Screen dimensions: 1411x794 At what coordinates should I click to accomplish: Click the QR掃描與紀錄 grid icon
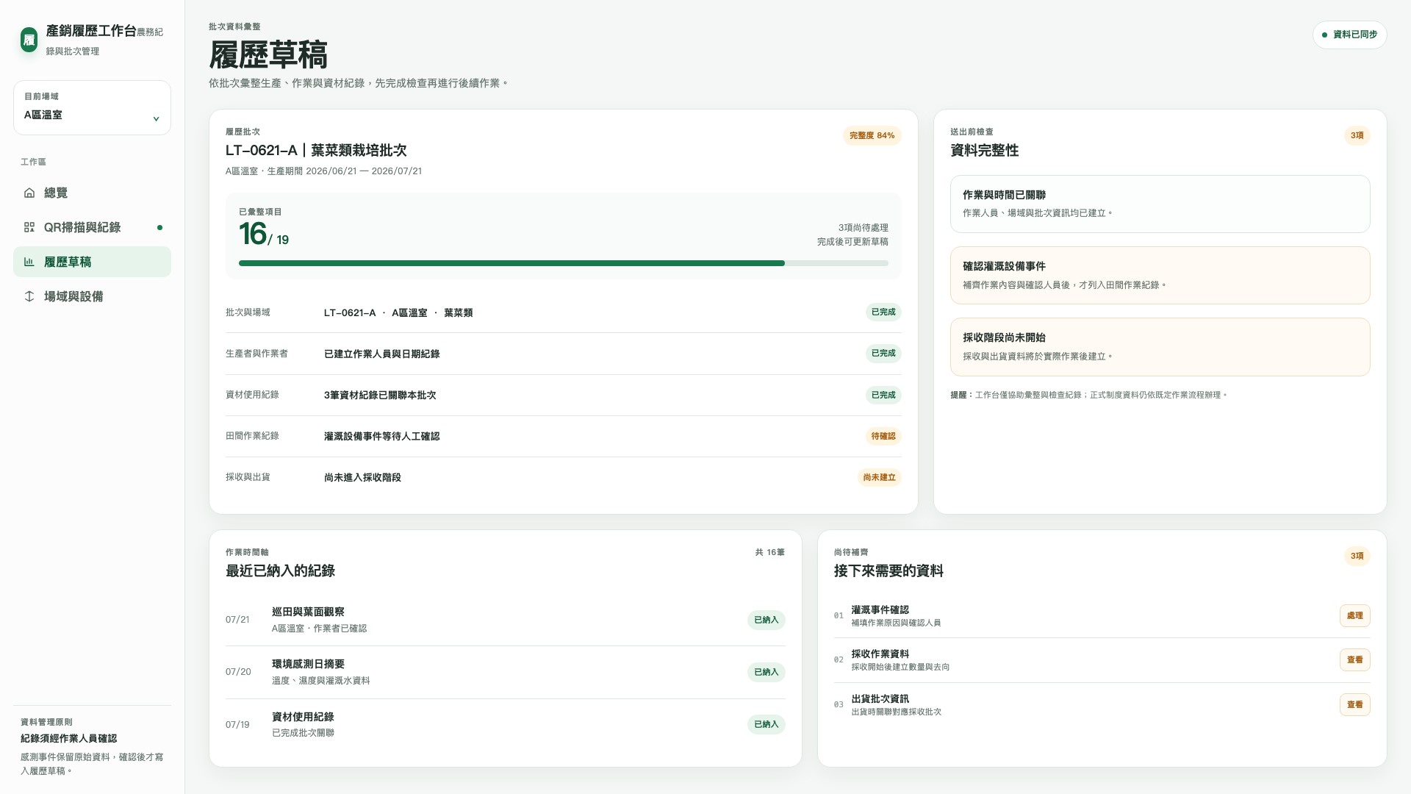point(29,227)
